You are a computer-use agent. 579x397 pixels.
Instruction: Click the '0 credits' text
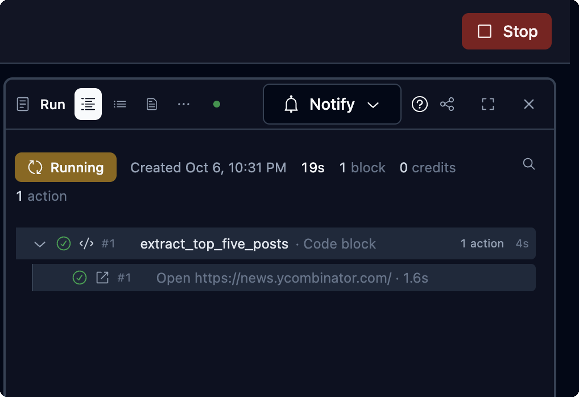pos(428,168)
